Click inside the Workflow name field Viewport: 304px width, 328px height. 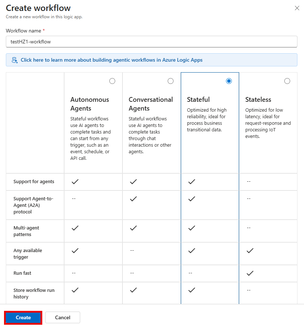pyautogui.click(x=152, y=42)
